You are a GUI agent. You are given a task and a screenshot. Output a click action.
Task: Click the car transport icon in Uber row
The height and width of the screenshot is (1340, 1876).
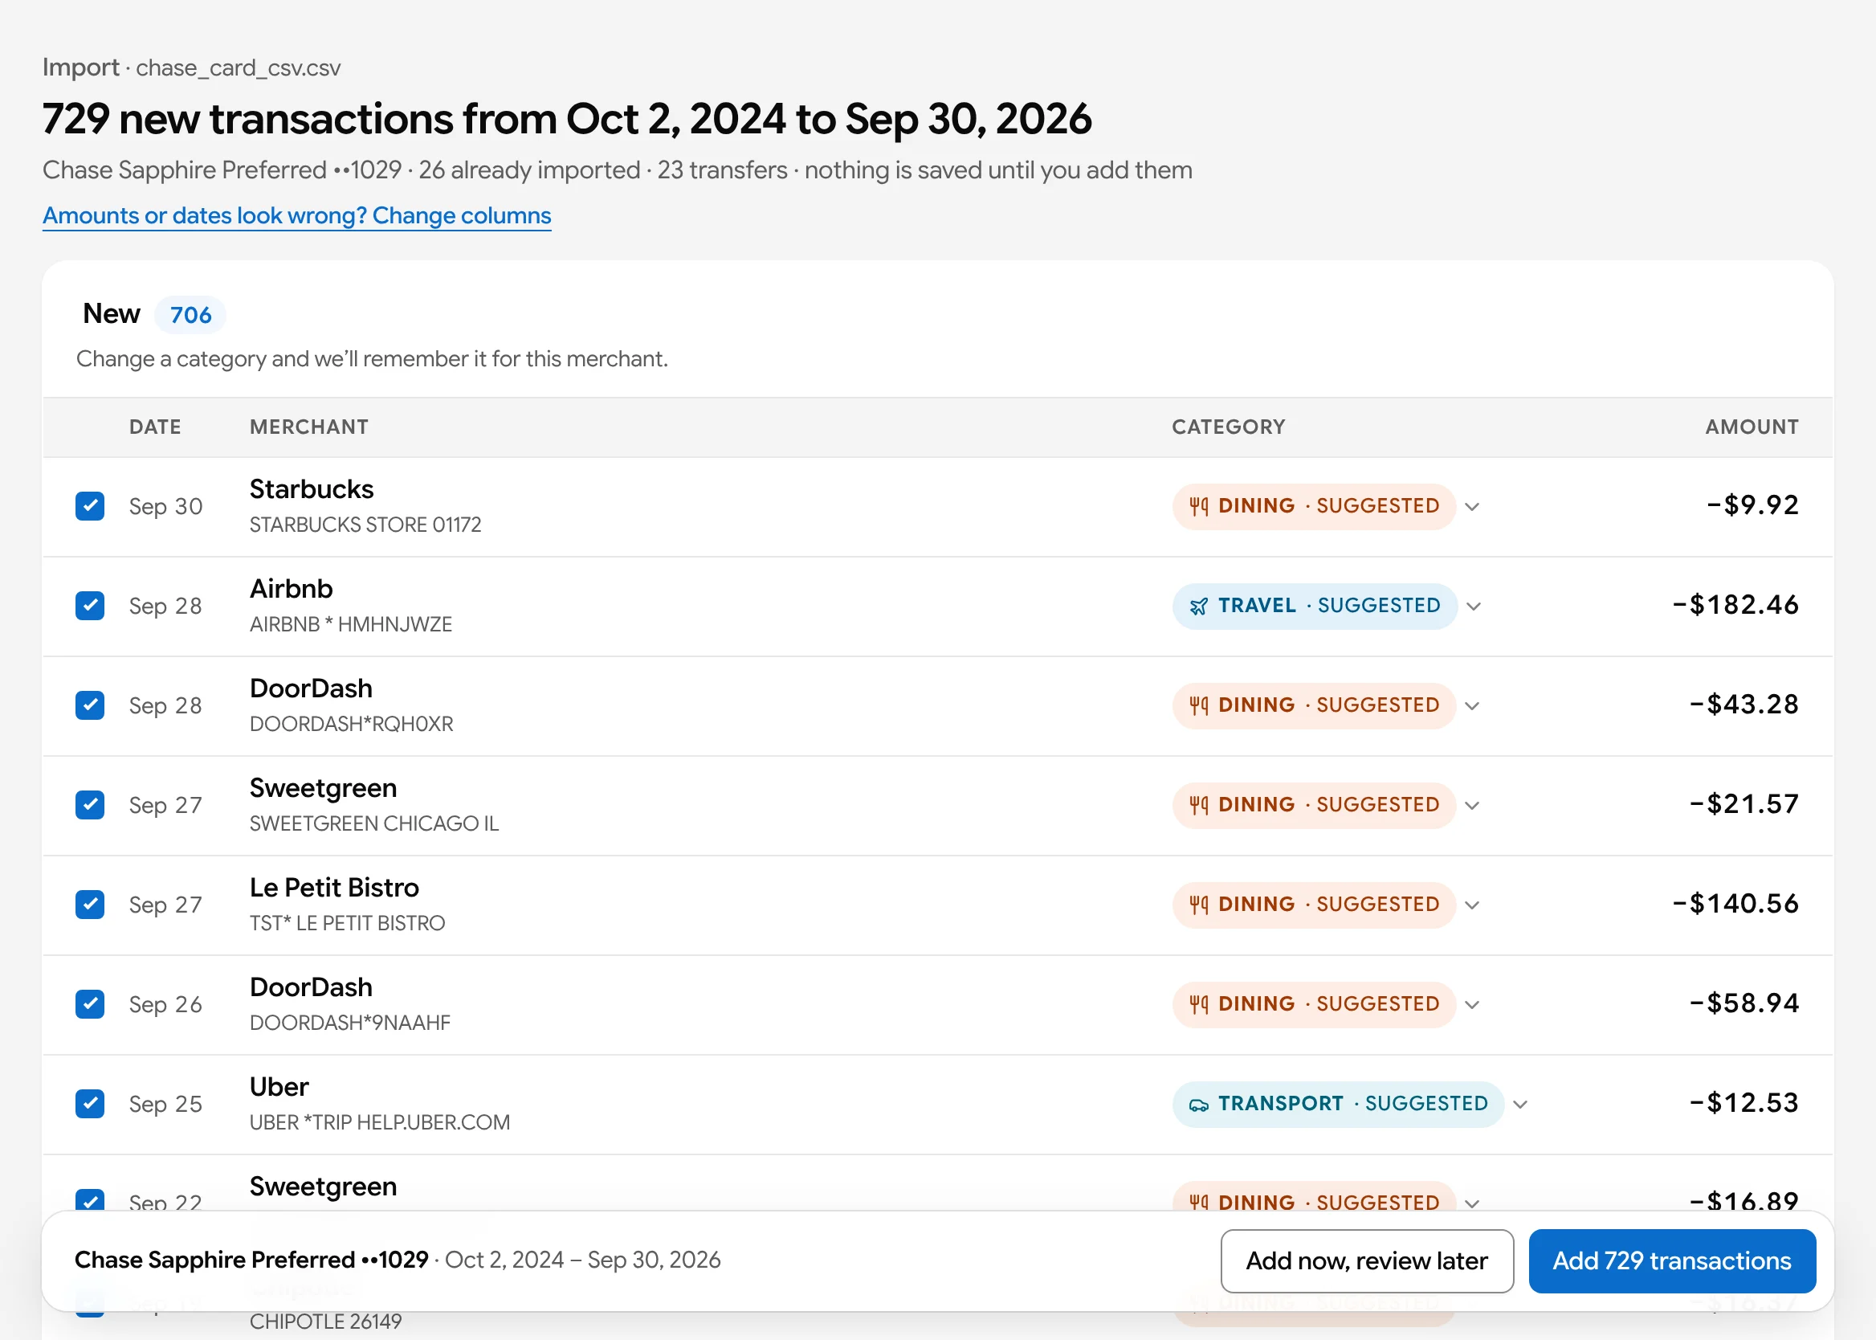tap(1199, 1104)
